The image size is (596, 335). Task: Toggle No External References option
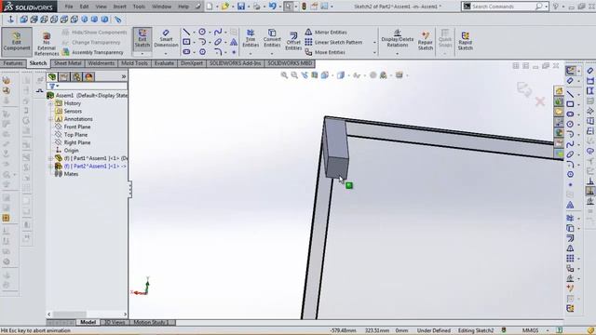click(47, 44)
